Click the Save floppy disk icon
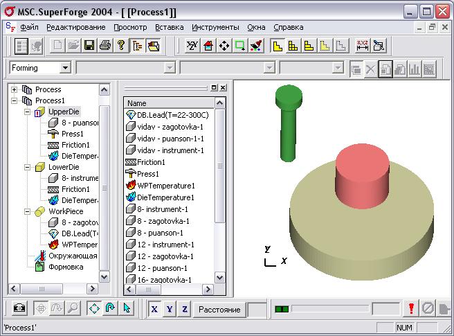 click(89, 46)
